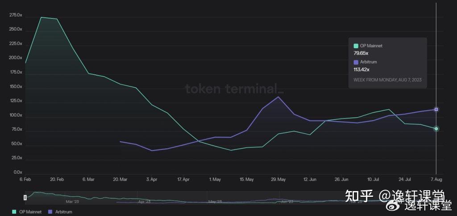Click the '24. Jul' x-axis label
Screen dimensions: 457x216
tap(404, 179)
